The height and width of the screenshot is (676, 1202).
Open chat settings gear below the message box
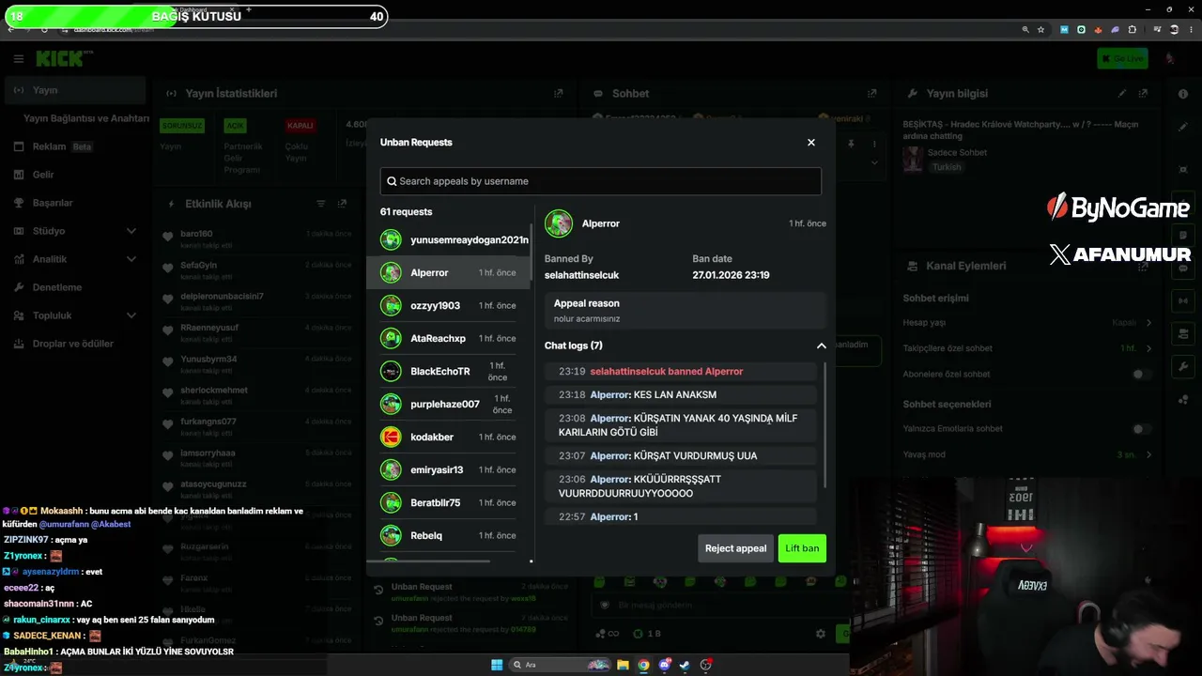(x=820, y=634)
